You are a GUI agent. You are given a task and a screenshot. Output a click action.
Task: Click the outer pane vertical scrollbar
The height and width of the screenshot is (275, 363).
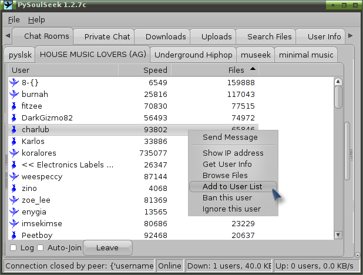tap(347, 150)
